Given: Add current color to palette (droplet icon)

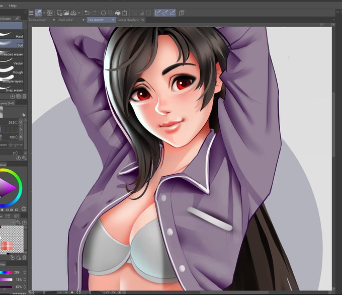Looking at the screenshot, I should point(19,258).
